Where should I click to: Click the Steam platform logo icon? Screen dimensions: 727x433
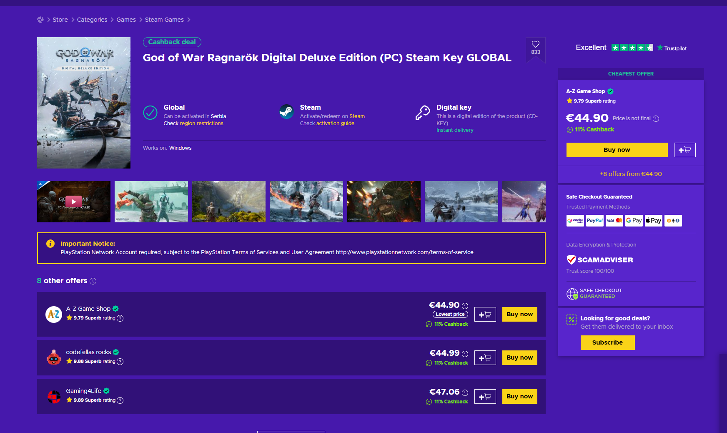(286, 111)
